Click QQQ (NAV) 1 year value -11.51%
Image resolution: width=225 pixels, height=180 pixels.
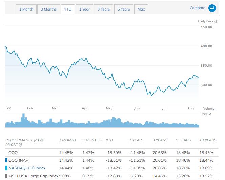point(137,160)
